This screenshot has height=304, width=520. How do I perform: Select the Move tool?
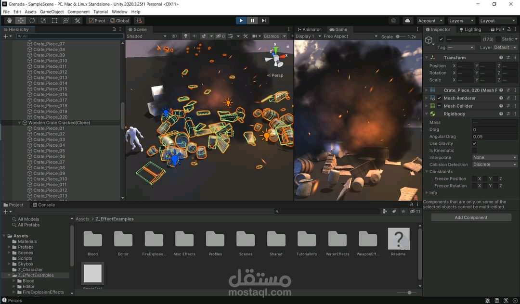(x=21, y=21)
